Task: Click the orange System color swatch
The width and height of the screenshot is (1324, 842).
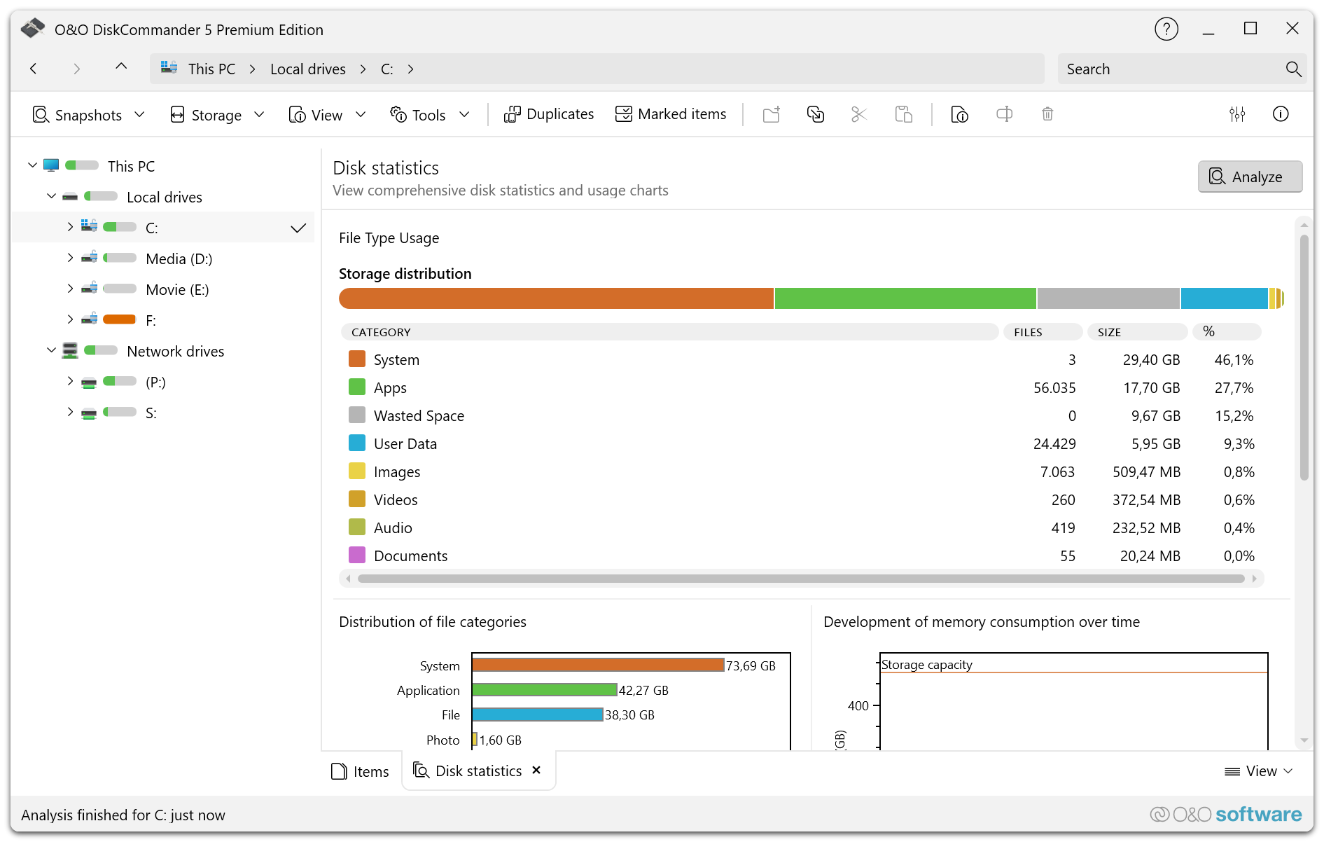Action: coord(357,359)
